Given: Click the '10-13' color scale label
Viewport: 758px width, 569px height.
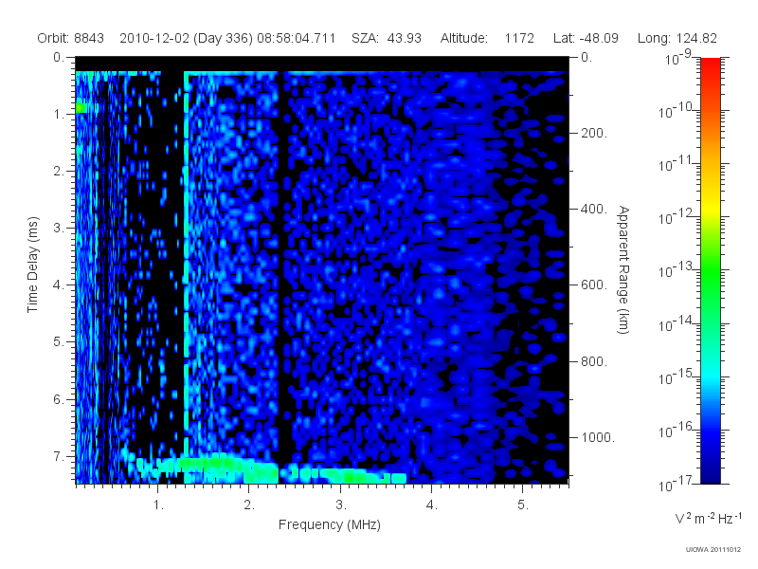Looking at the screenshot, I should (x=675, y=270).
